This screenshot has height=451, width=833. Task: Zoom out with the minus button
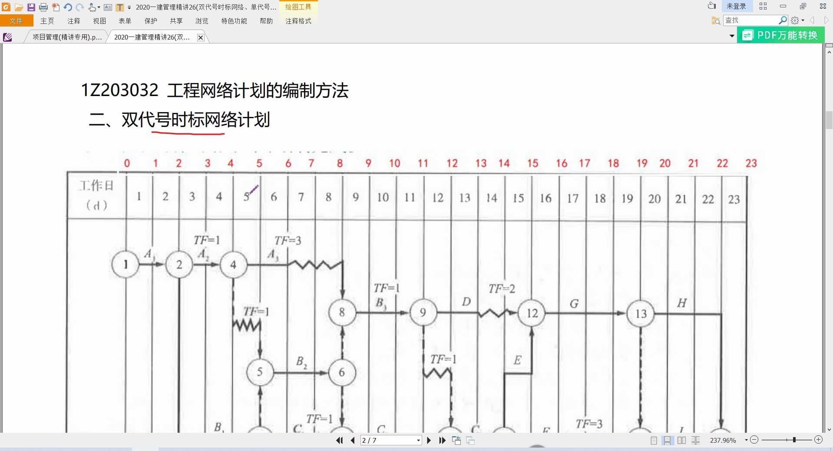(754, 440)
